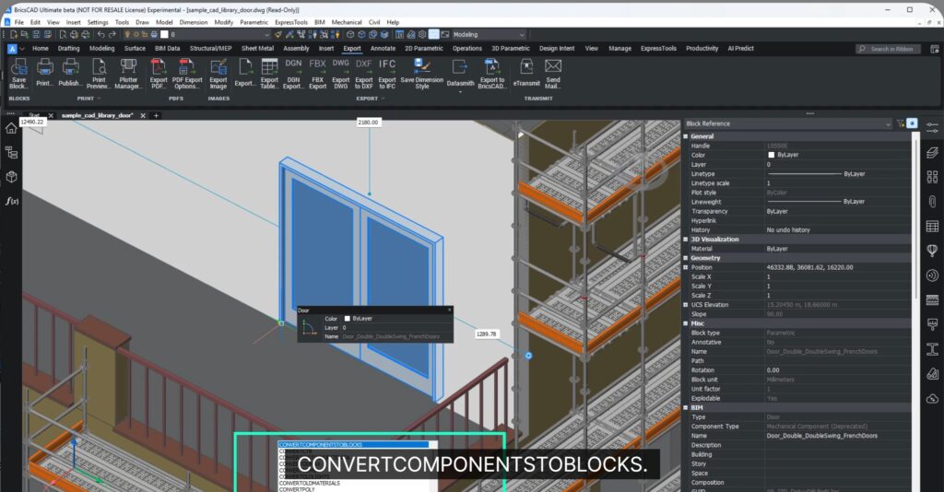Open the f(x) parameters panel icon

tap(11, 201)
